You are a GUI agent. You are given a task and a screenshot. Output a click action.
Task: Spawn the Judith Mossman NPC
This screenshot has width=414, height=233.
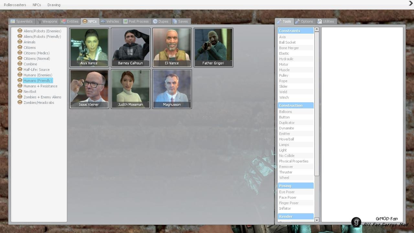click(131, 89)
